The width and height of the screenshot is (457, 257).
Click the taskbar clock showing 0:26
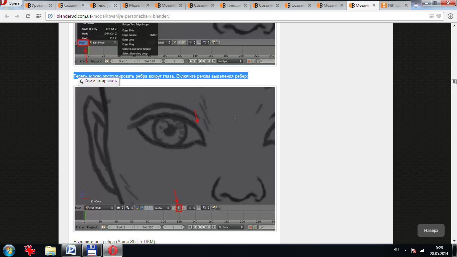point(439,250)
